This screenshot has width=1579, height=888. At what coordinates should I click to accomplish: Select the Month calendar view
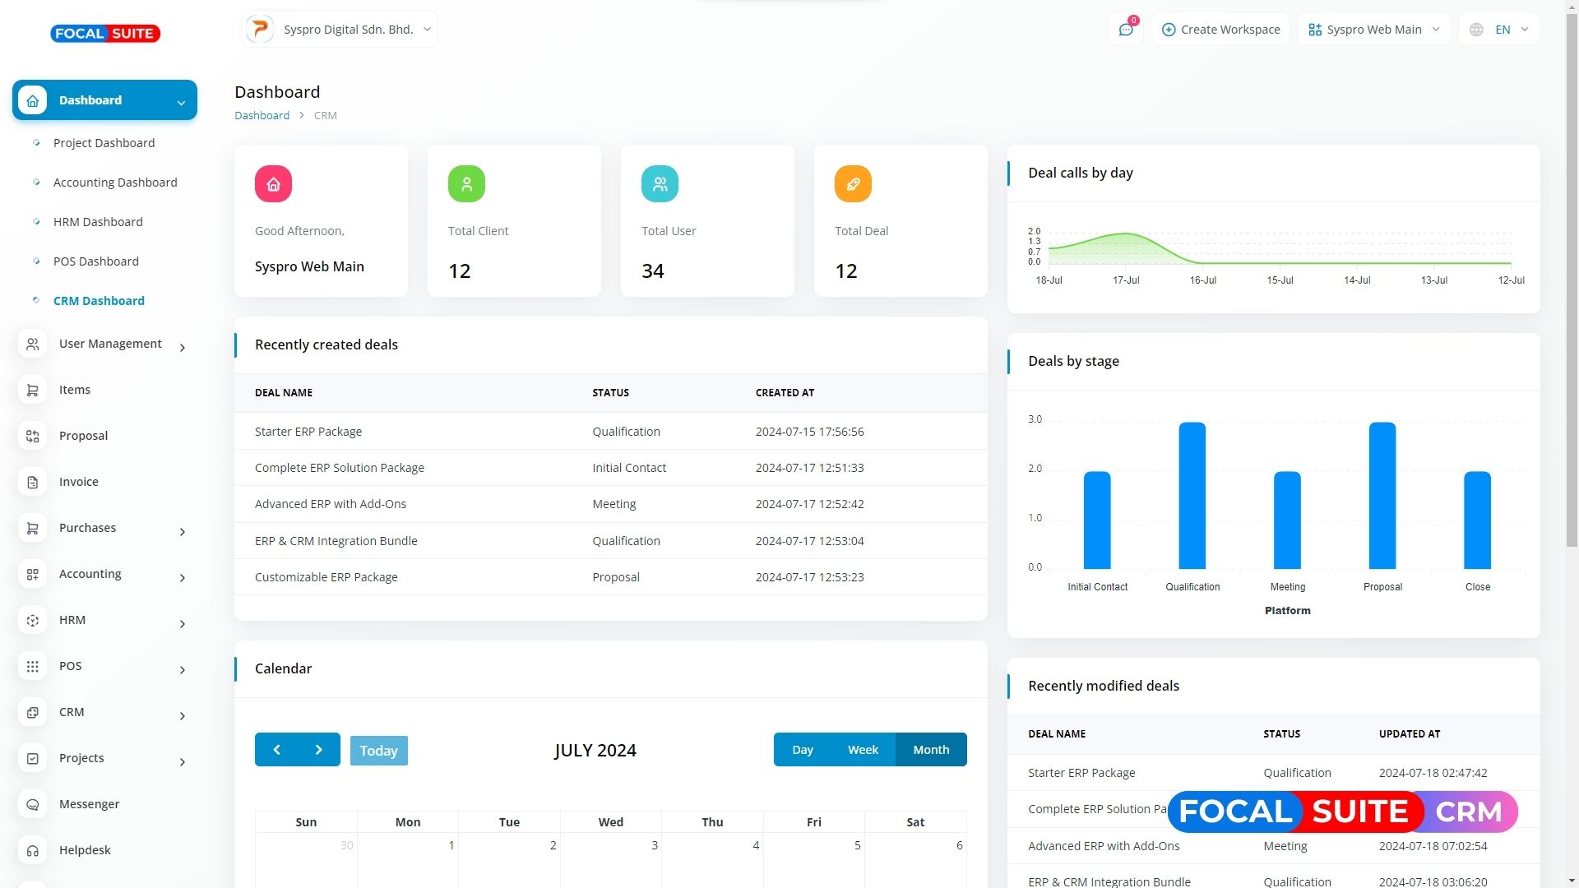pos(931,750)
